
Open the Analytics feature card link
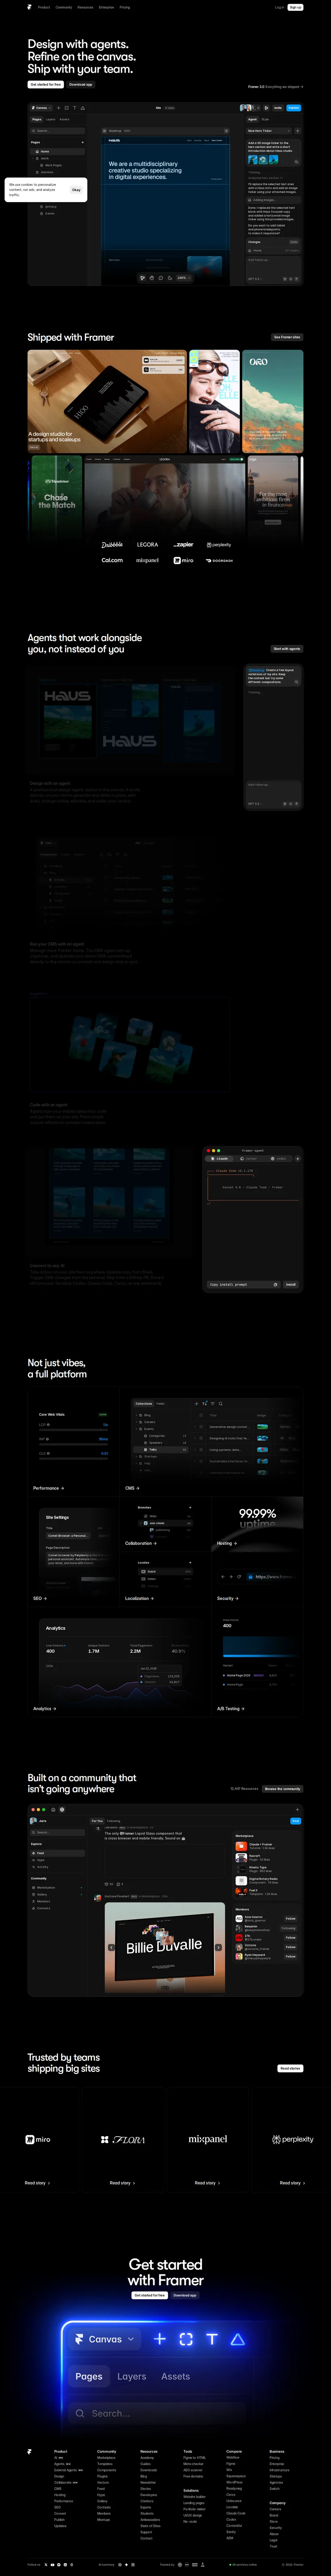point(44,1709)
